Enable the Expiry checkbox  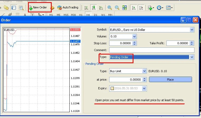pos(112,88)
